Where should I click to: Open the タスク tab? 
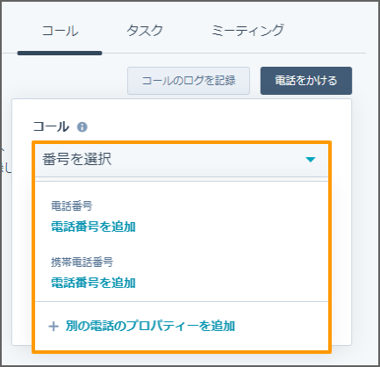click(x=145, y=31)
